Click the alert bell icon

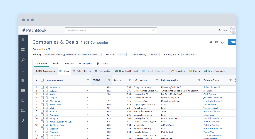(222, 42)
